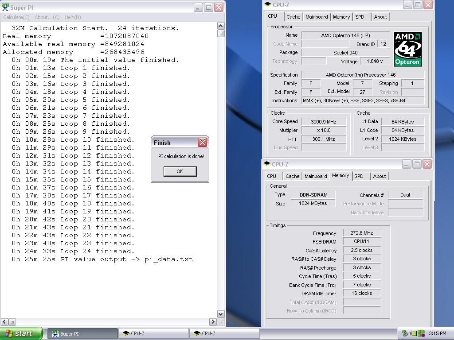Open the Calculate(C) menu in Super PI

(x=16, y=17)
